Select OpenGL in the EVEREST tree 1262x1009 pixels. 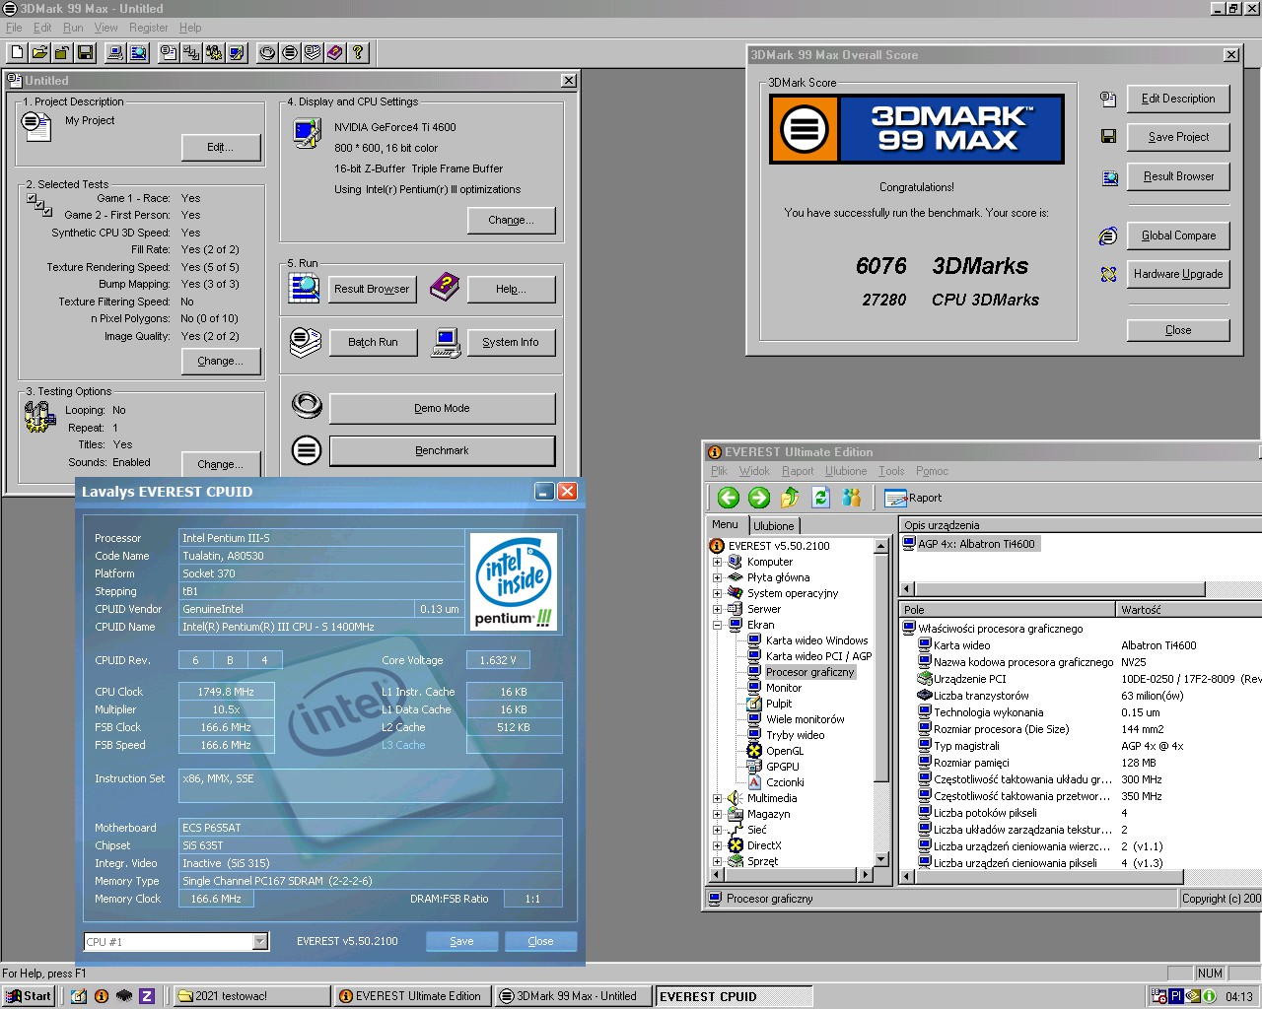[785, 751]
